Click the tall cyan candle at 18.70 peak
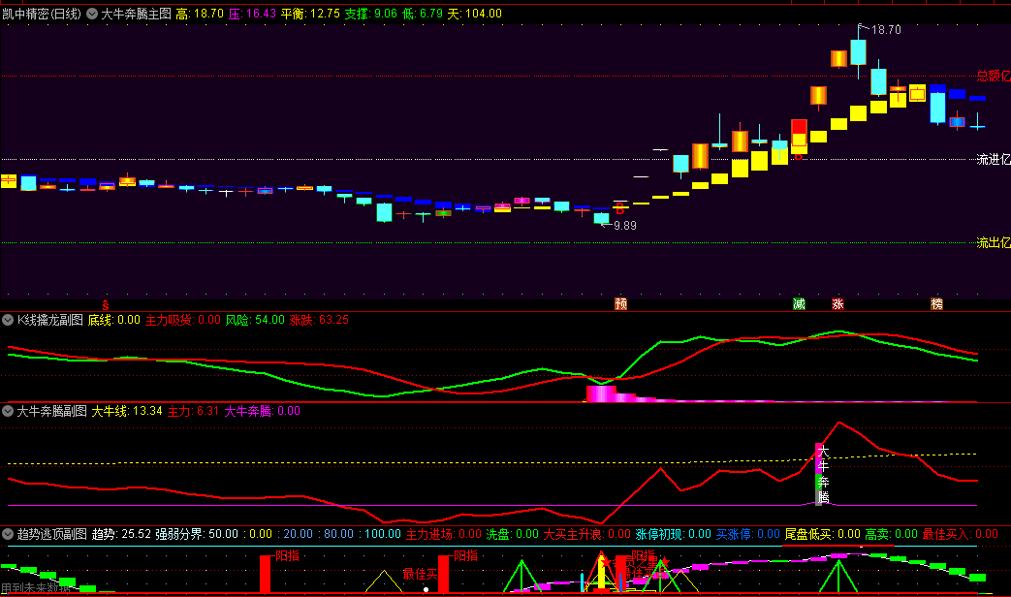Image resolution: width=1011 pixels, height=597 pixels. click(858, 51)
